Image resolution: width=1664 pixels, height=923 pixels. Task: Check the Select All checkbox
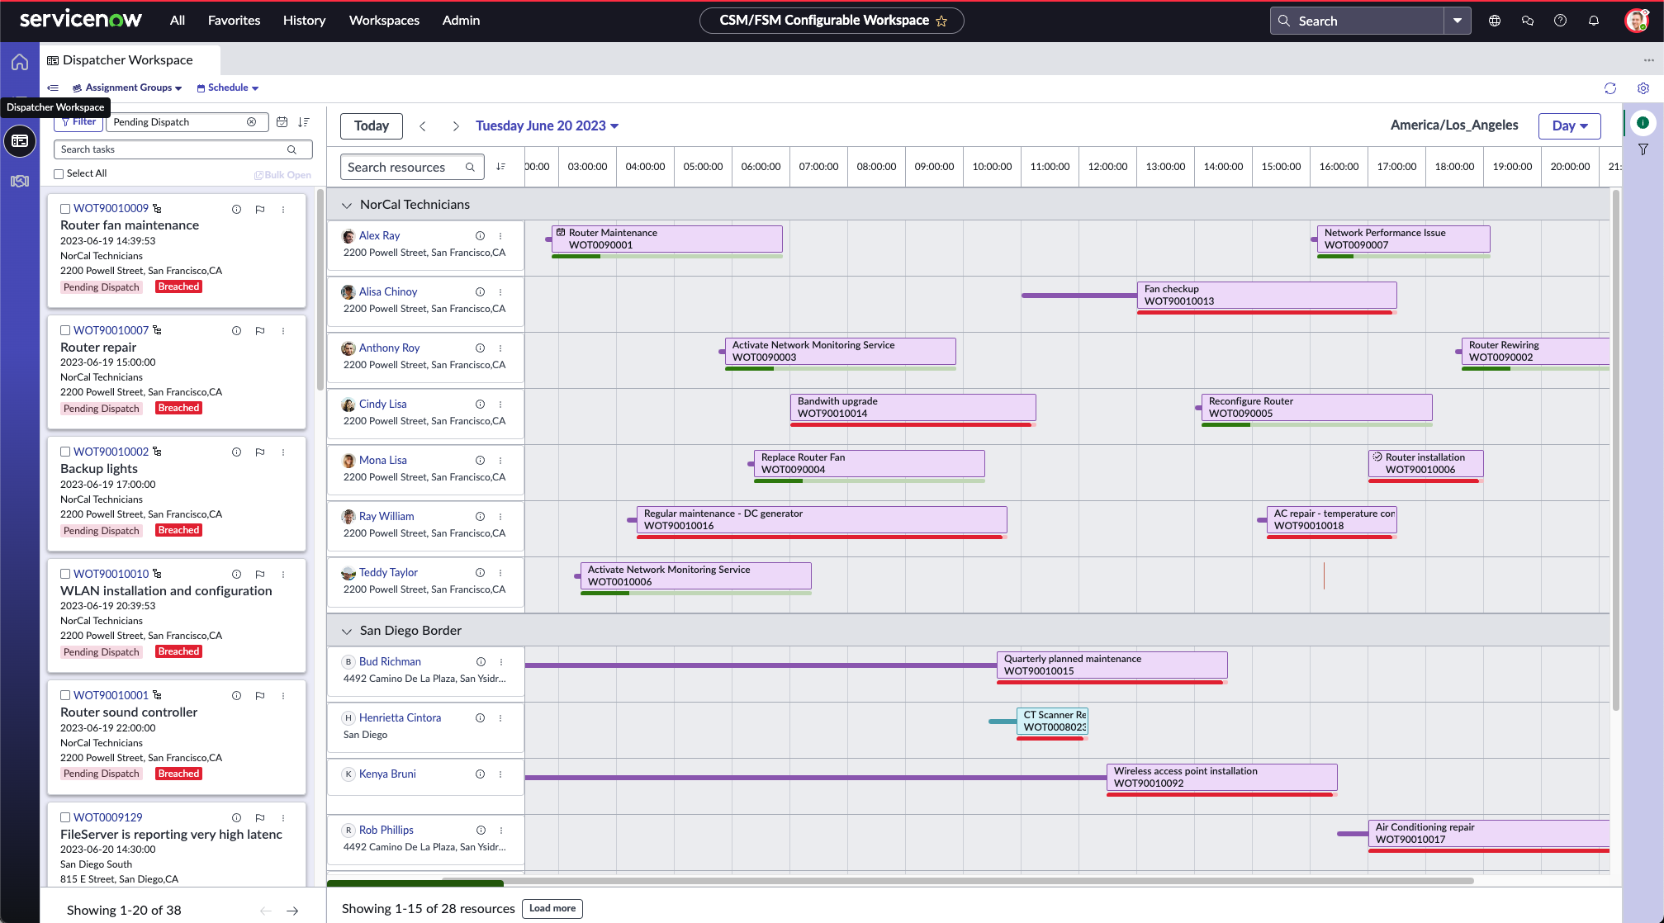click(x=59, y=174)
